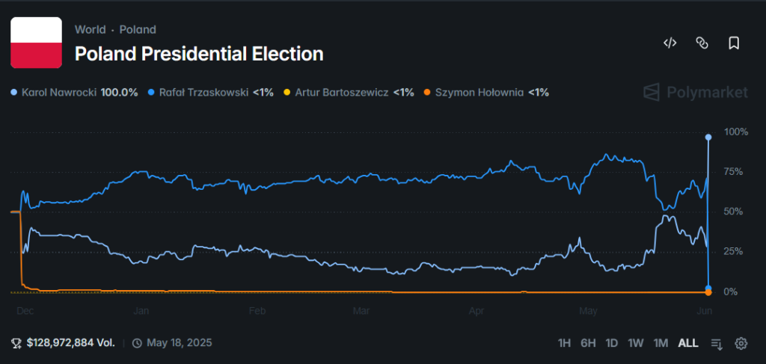Switch chart to 1W time range
This screenshot has width=766, height=364.
pos(636,343)
